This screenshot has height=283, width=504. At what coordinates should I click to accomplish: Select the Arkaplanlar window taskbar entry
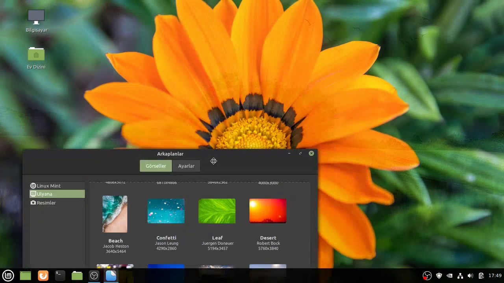[x=111, y=276]
